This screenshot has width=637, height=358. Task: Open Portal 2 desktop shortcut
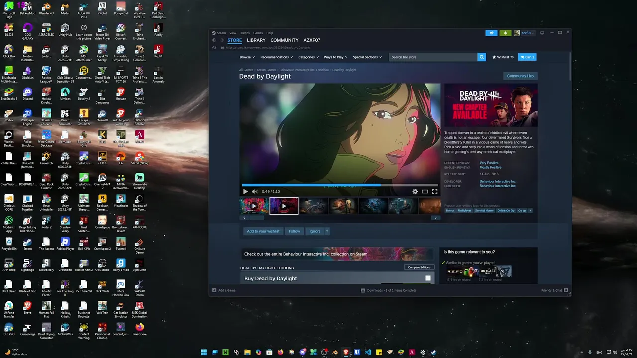(x=46, y=222)
